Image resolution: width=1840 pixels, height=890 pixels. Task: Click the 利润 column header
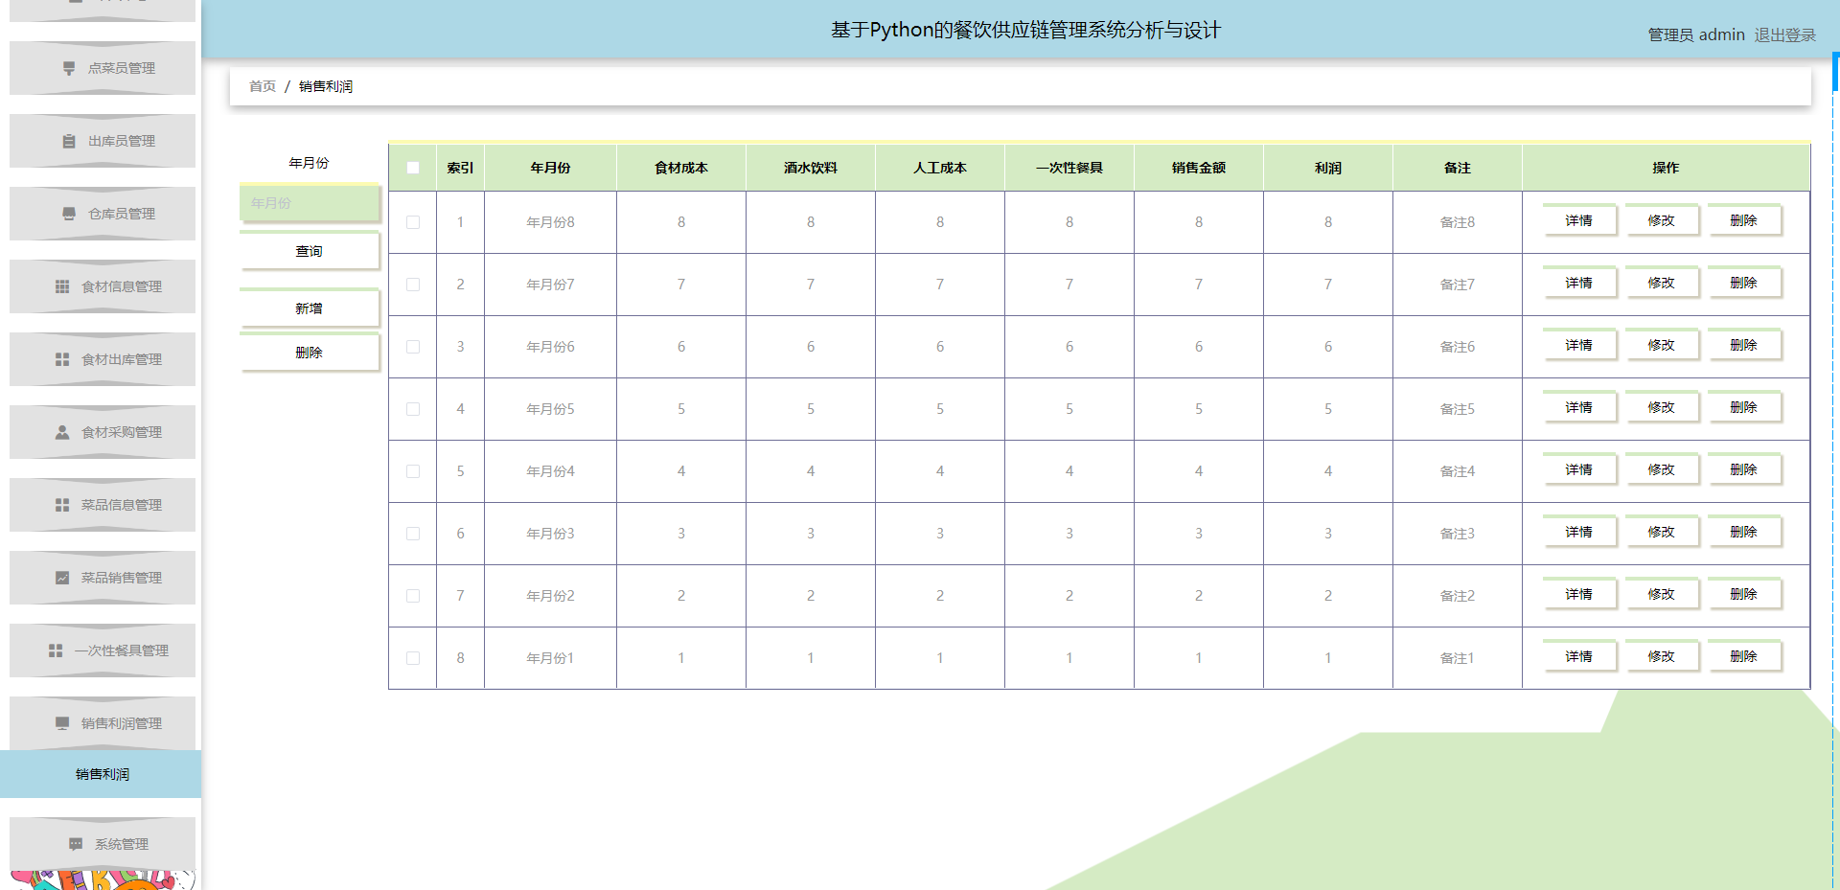[1328, 168]
